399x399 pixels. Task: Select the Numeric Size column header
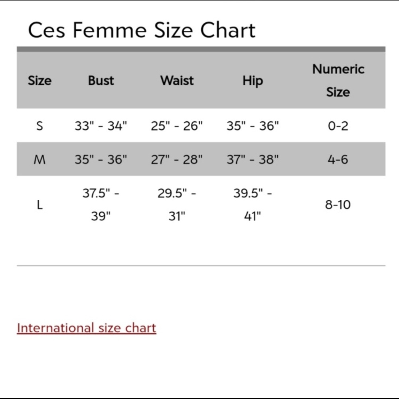[x=338, y=81]
